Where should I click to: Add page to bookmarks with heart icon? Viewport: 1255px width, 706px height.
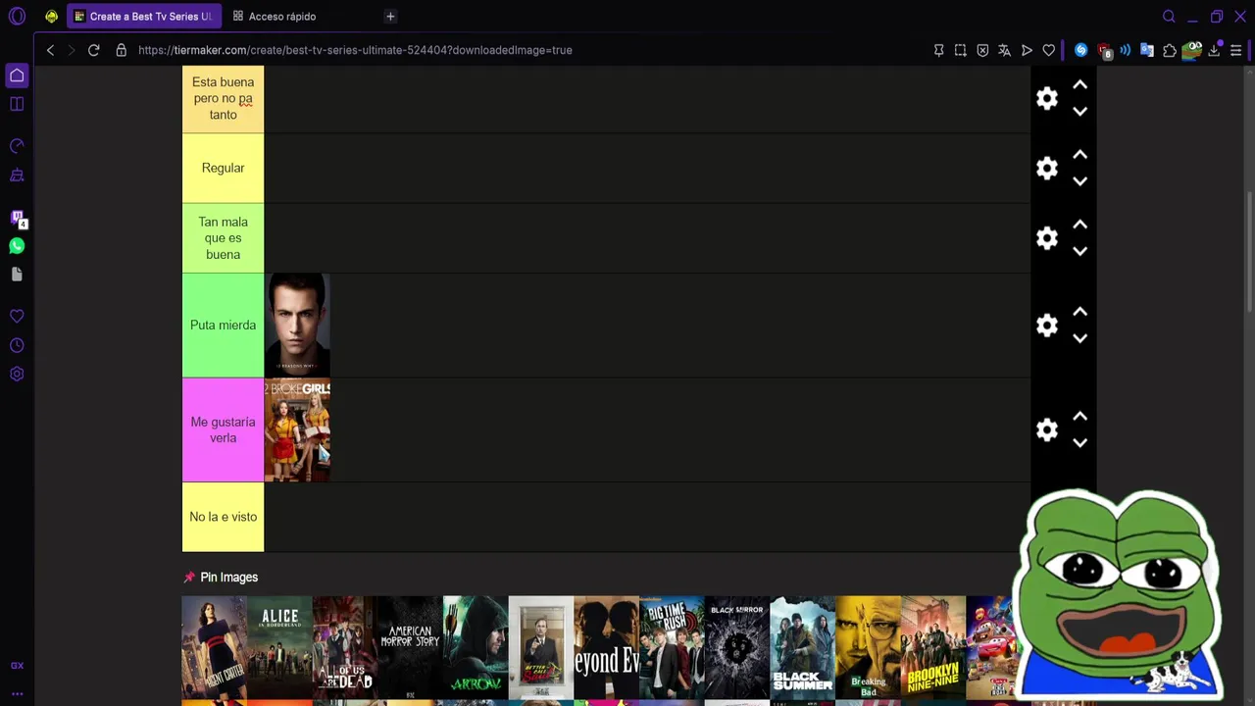[x=1049, y=50]
